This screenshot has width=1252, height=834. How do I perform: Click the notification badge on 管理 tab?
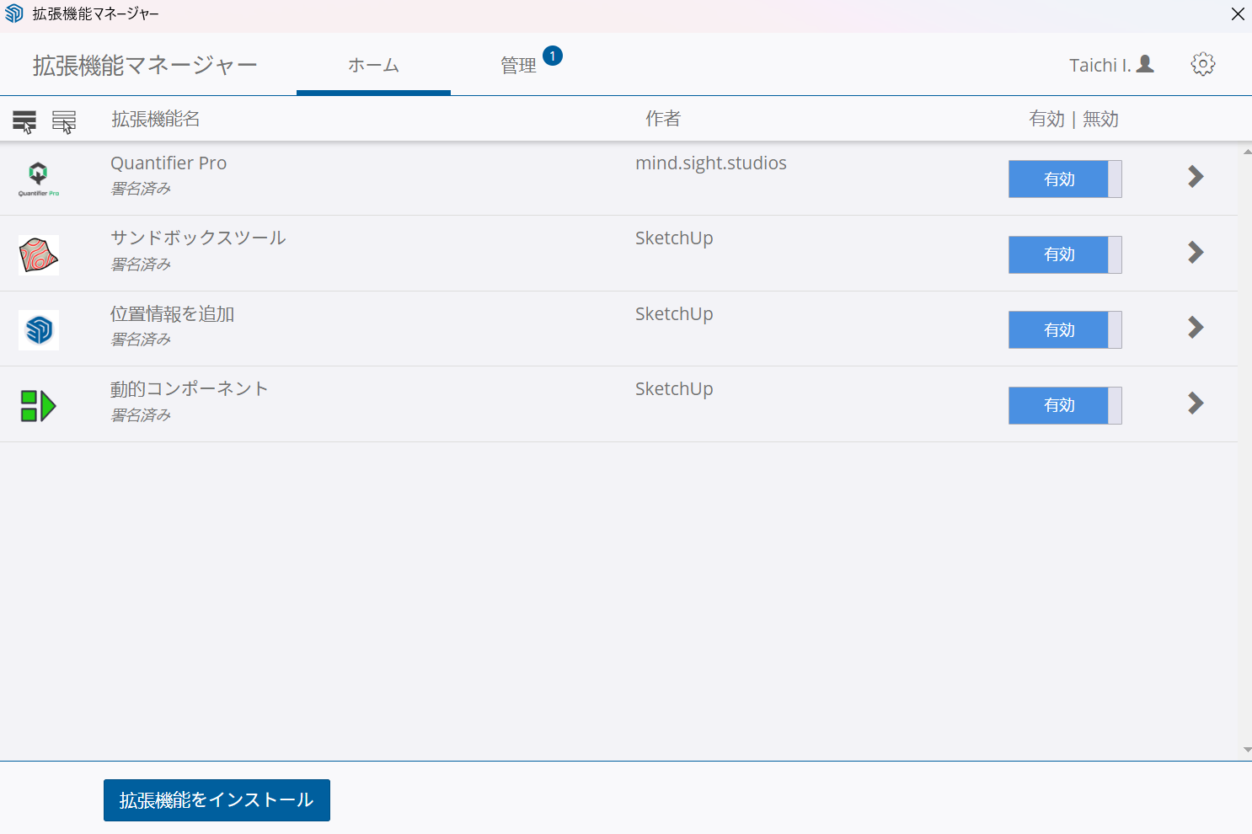coord(553,56)
